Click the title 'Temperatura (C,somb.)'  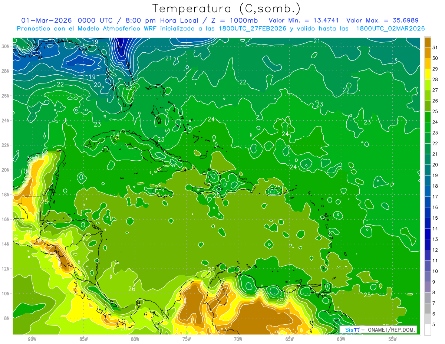pyautogui.click(x=226, y=8)
